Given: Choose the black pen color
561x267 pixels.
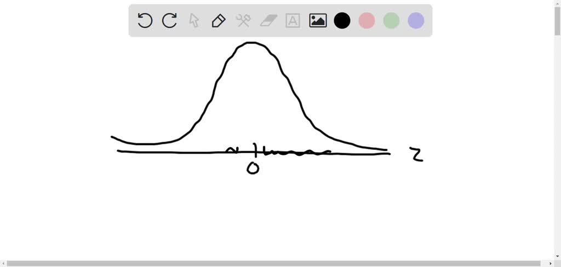Looking at the screenshot, I should pyautogui.click(x=342, y=21).
